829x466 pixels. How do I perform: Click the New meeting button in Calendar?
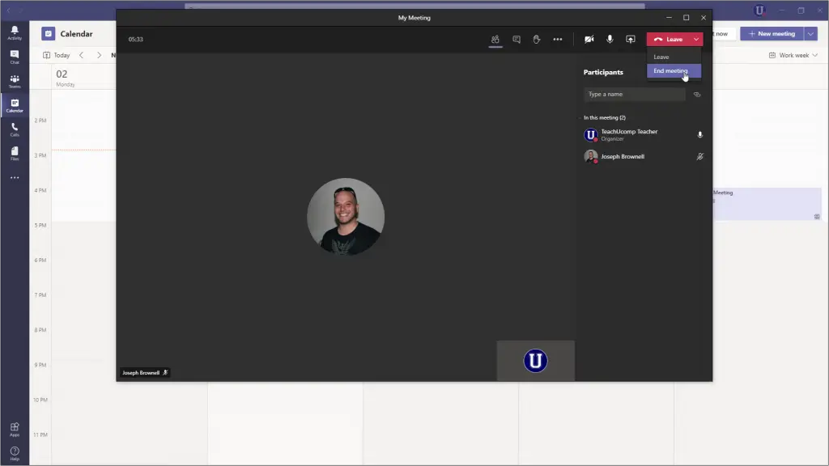pos(772,34)
